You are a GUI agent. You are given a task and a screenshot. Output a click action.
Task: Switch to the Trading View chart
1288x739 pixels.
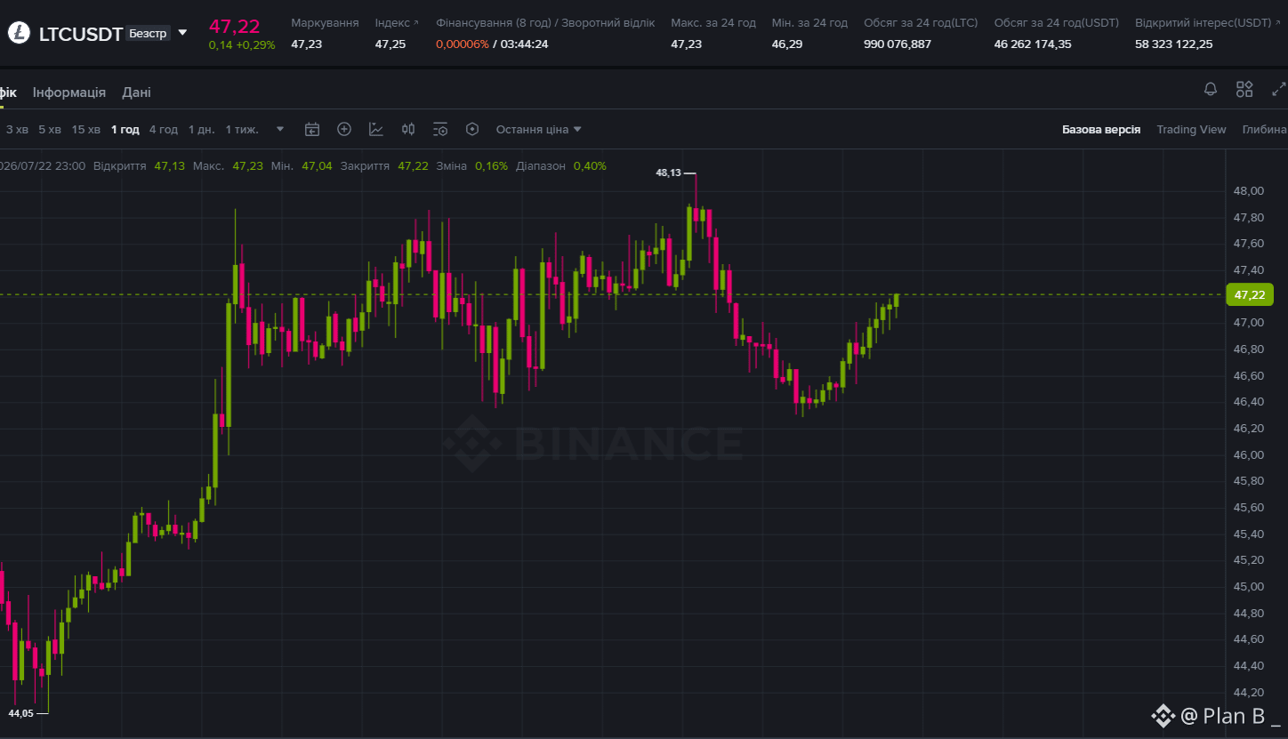pyautogui.click(x=1191, y=129)
